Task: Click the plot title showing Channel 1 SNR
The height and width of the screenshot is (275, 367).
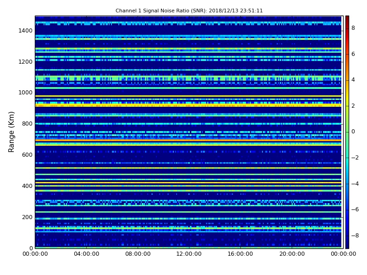Action: point(189,11)
